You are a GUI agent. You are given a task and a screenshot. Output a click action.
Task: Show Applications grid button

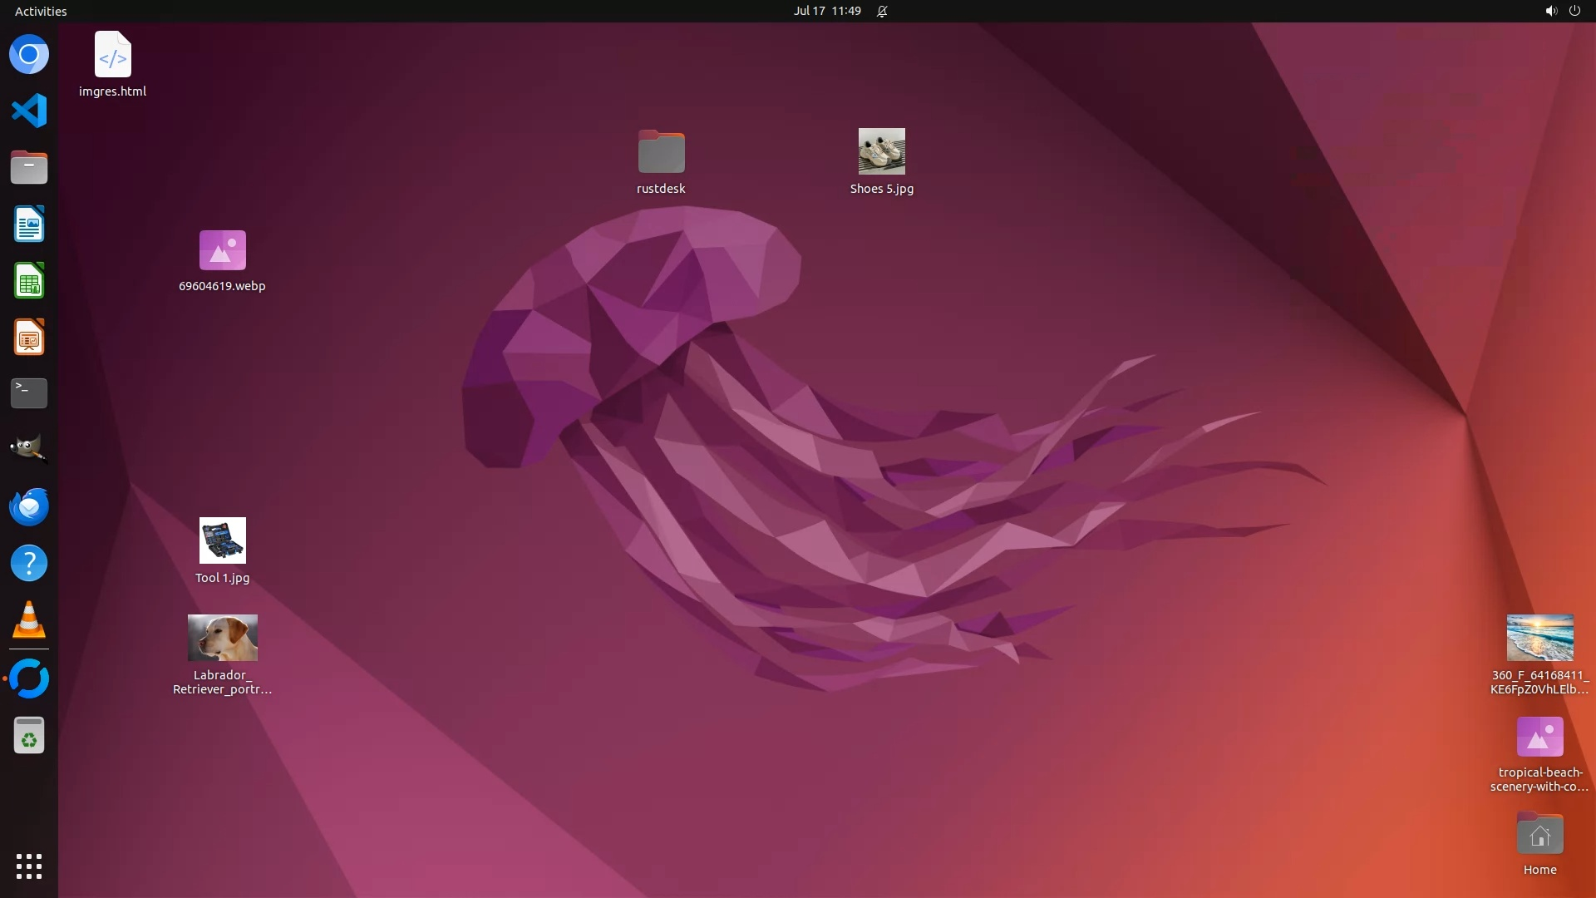[x=29, y=866]
